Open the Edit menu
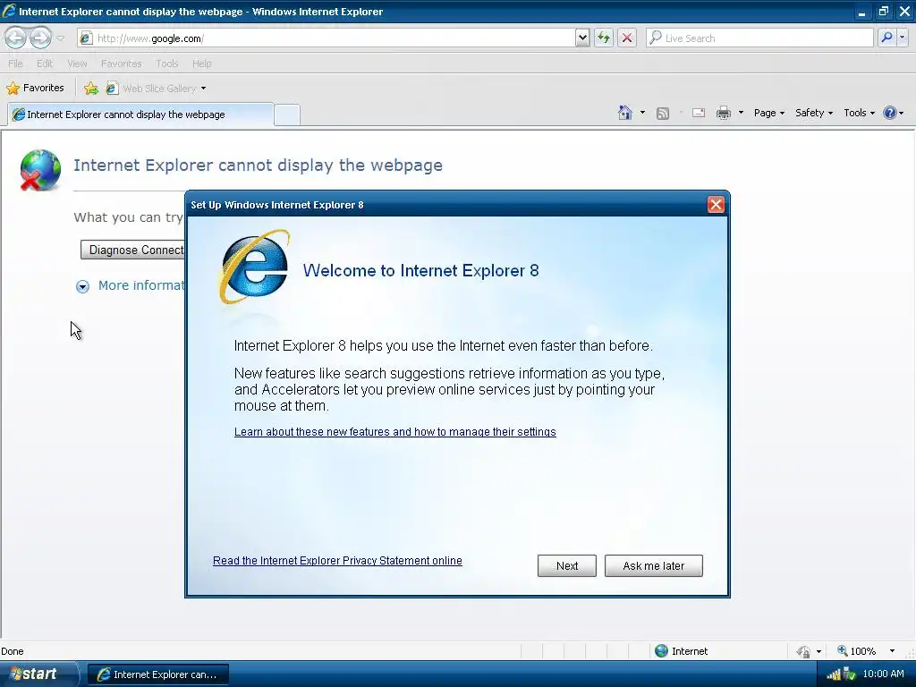Viewport: 916px width, 687px height. click(x=45, y=64)
